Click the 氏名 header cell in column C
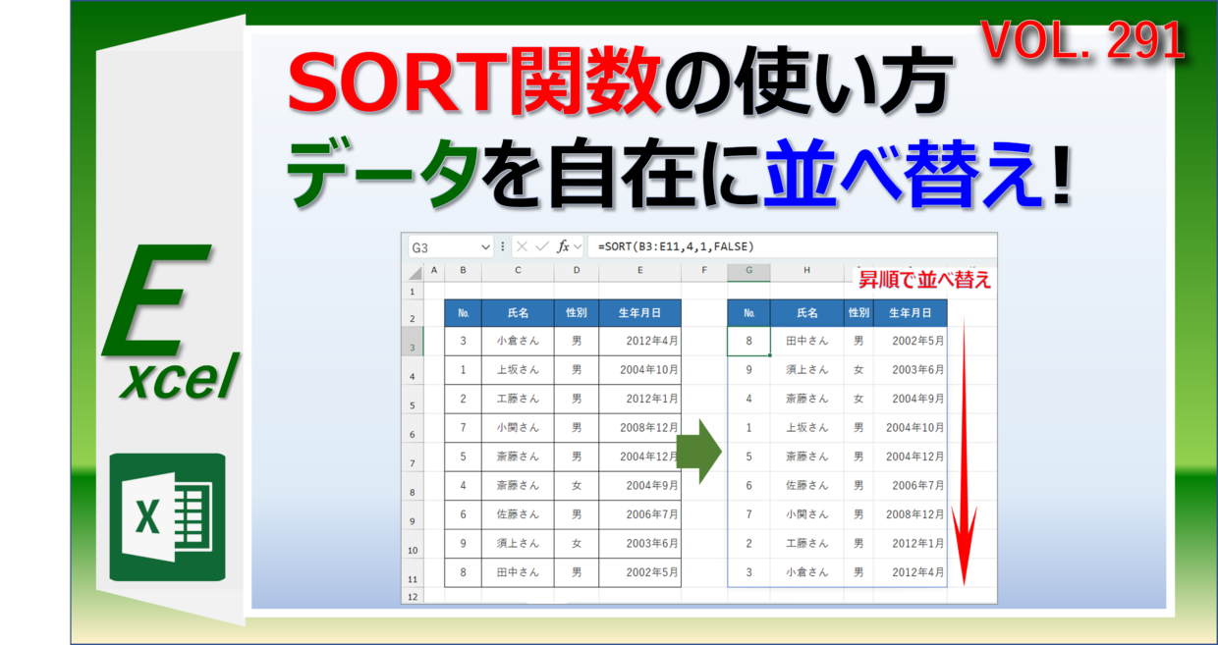This screenshot has height=645, width=1218. 518,313
